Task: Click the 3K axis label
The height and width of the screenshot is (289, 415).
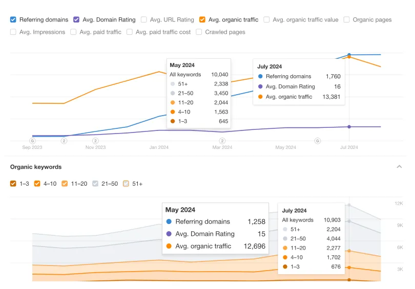Action: pos(400,270)
